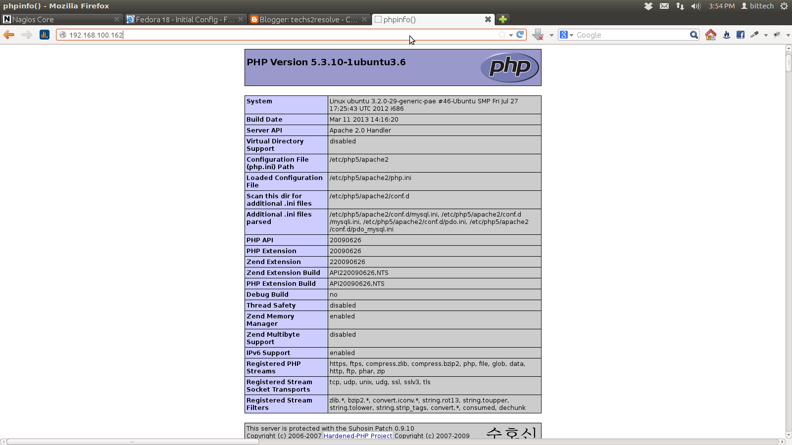Click inside the address bar showing 192.168.100.162

pyautogui.click(x=198, y=35)
